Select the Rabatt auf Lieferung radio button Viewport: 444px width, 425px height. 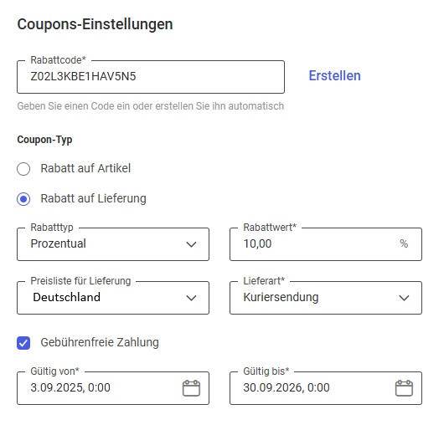(23, 199)
